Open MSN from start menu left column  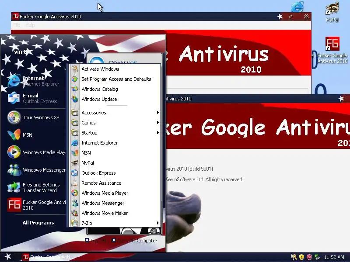pyautogui.click(x=36, y=135)
